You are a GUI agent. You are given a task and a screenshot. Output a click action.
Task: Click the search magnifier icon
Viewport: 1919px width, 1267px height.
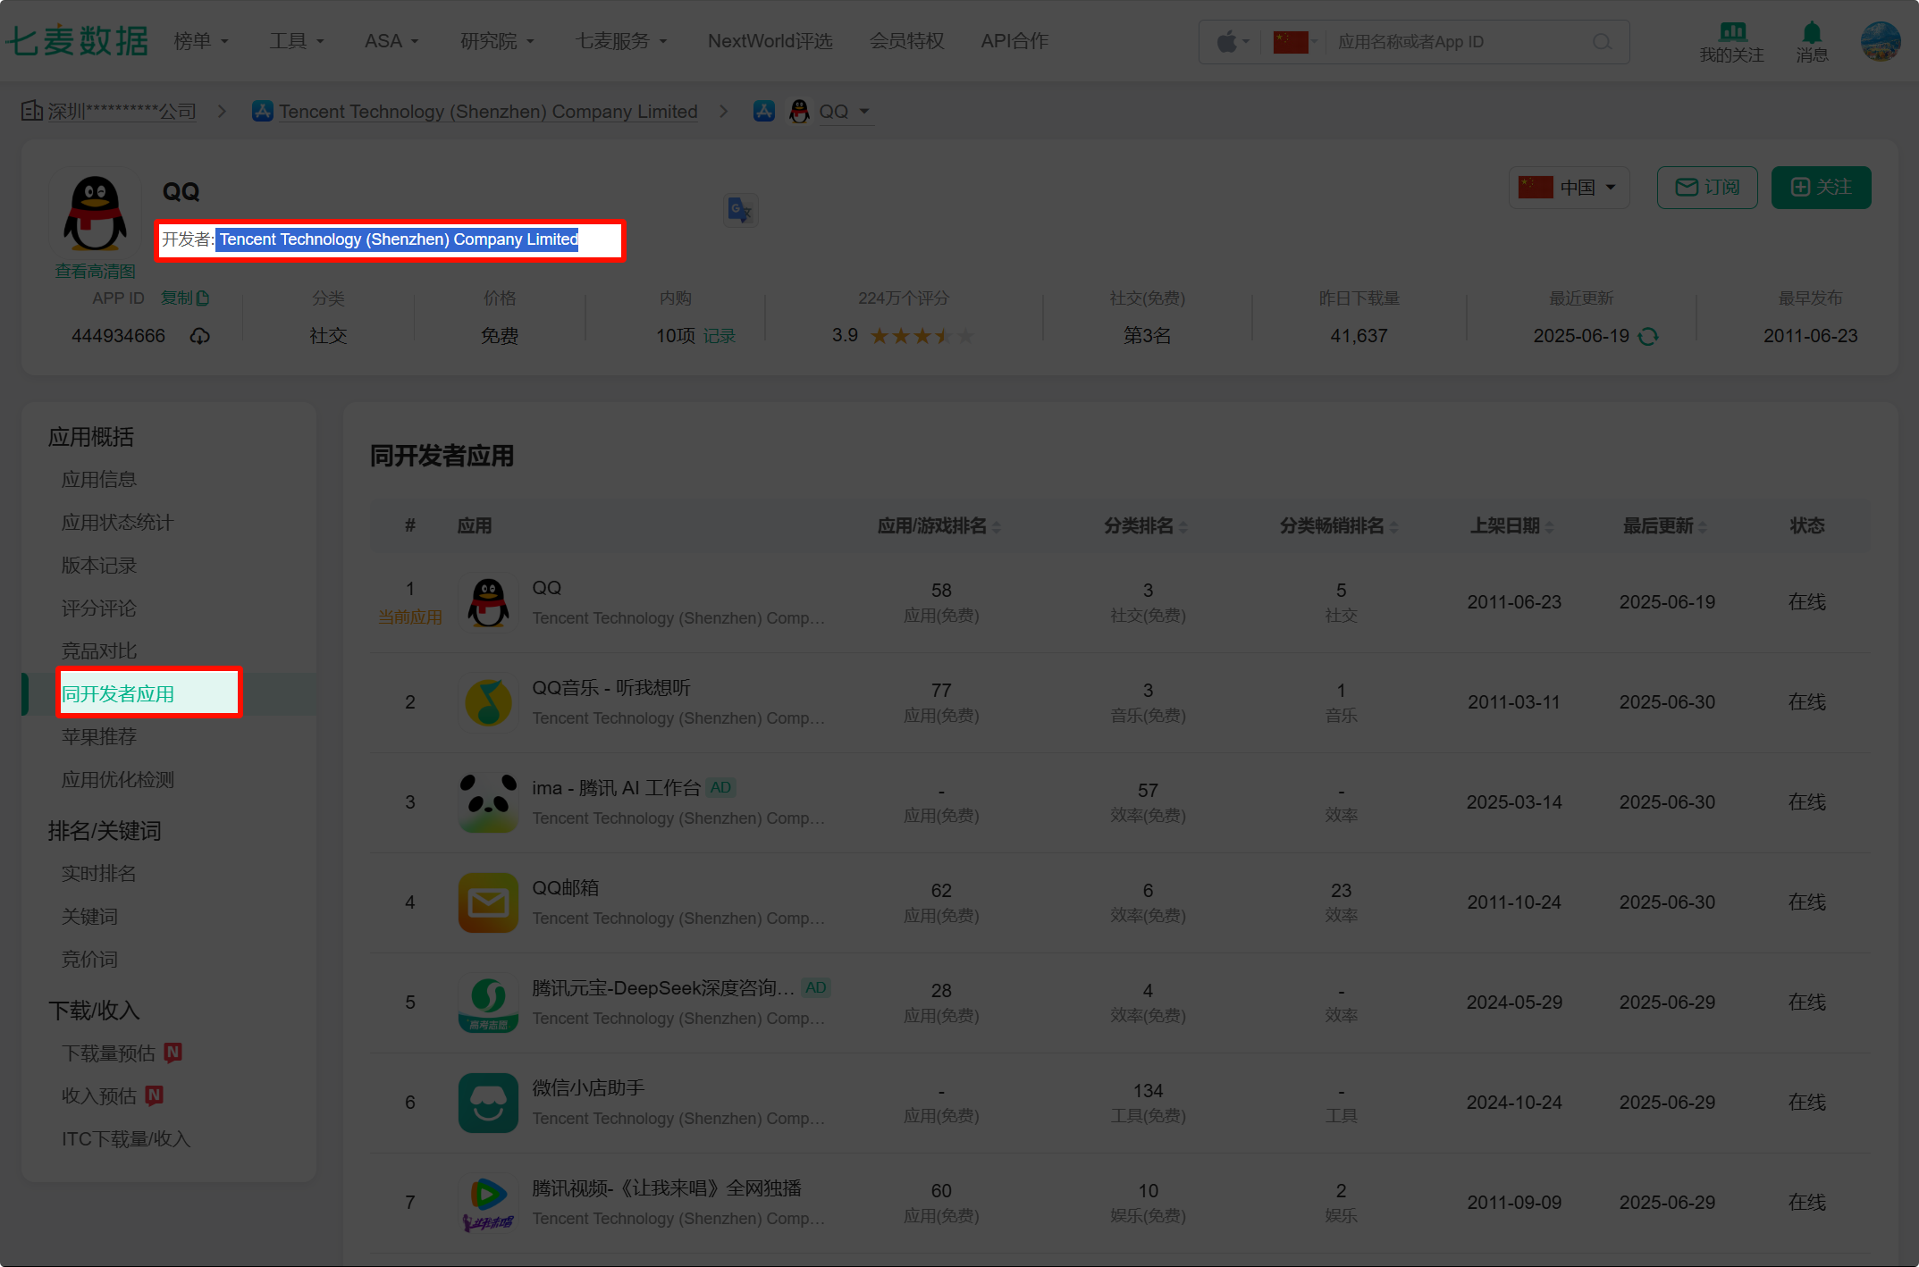tap(1602, 42)
